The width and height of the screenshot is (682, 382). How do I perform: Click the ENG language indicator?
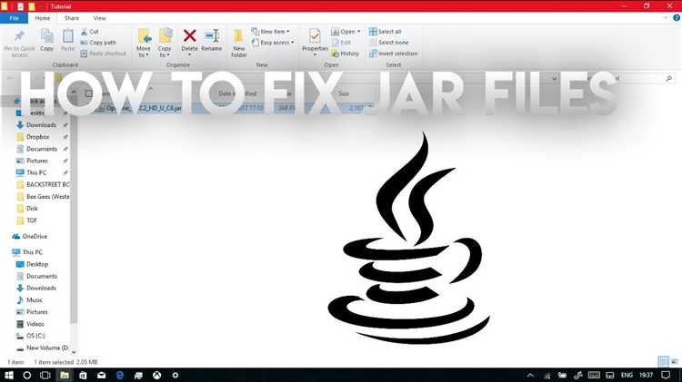(x=627, y=375)
